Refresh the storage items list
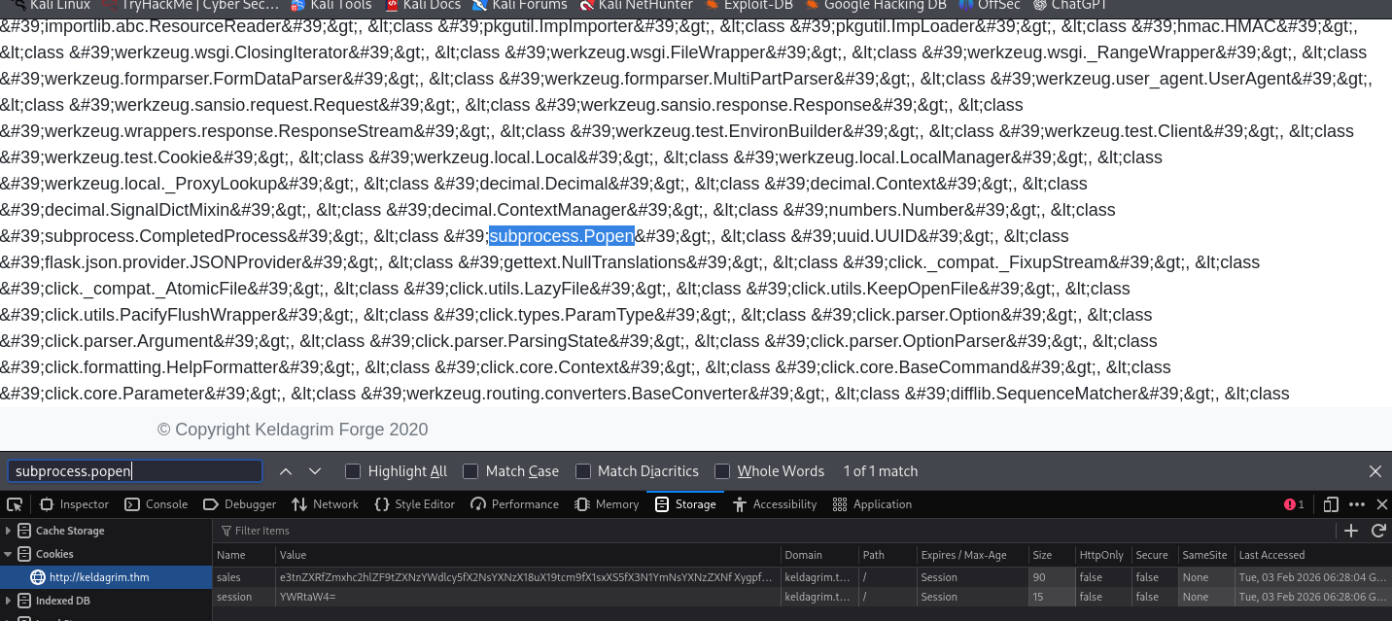Image resolution: width=1392 pixels, height=621 pixels. pyautogui.click(x=1377, y=531)
